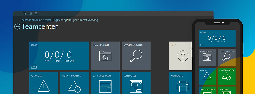The image size is (255, 94).
Task: Open the desktop SAVED SEARCHES tile
Action: tap(136, 56)
